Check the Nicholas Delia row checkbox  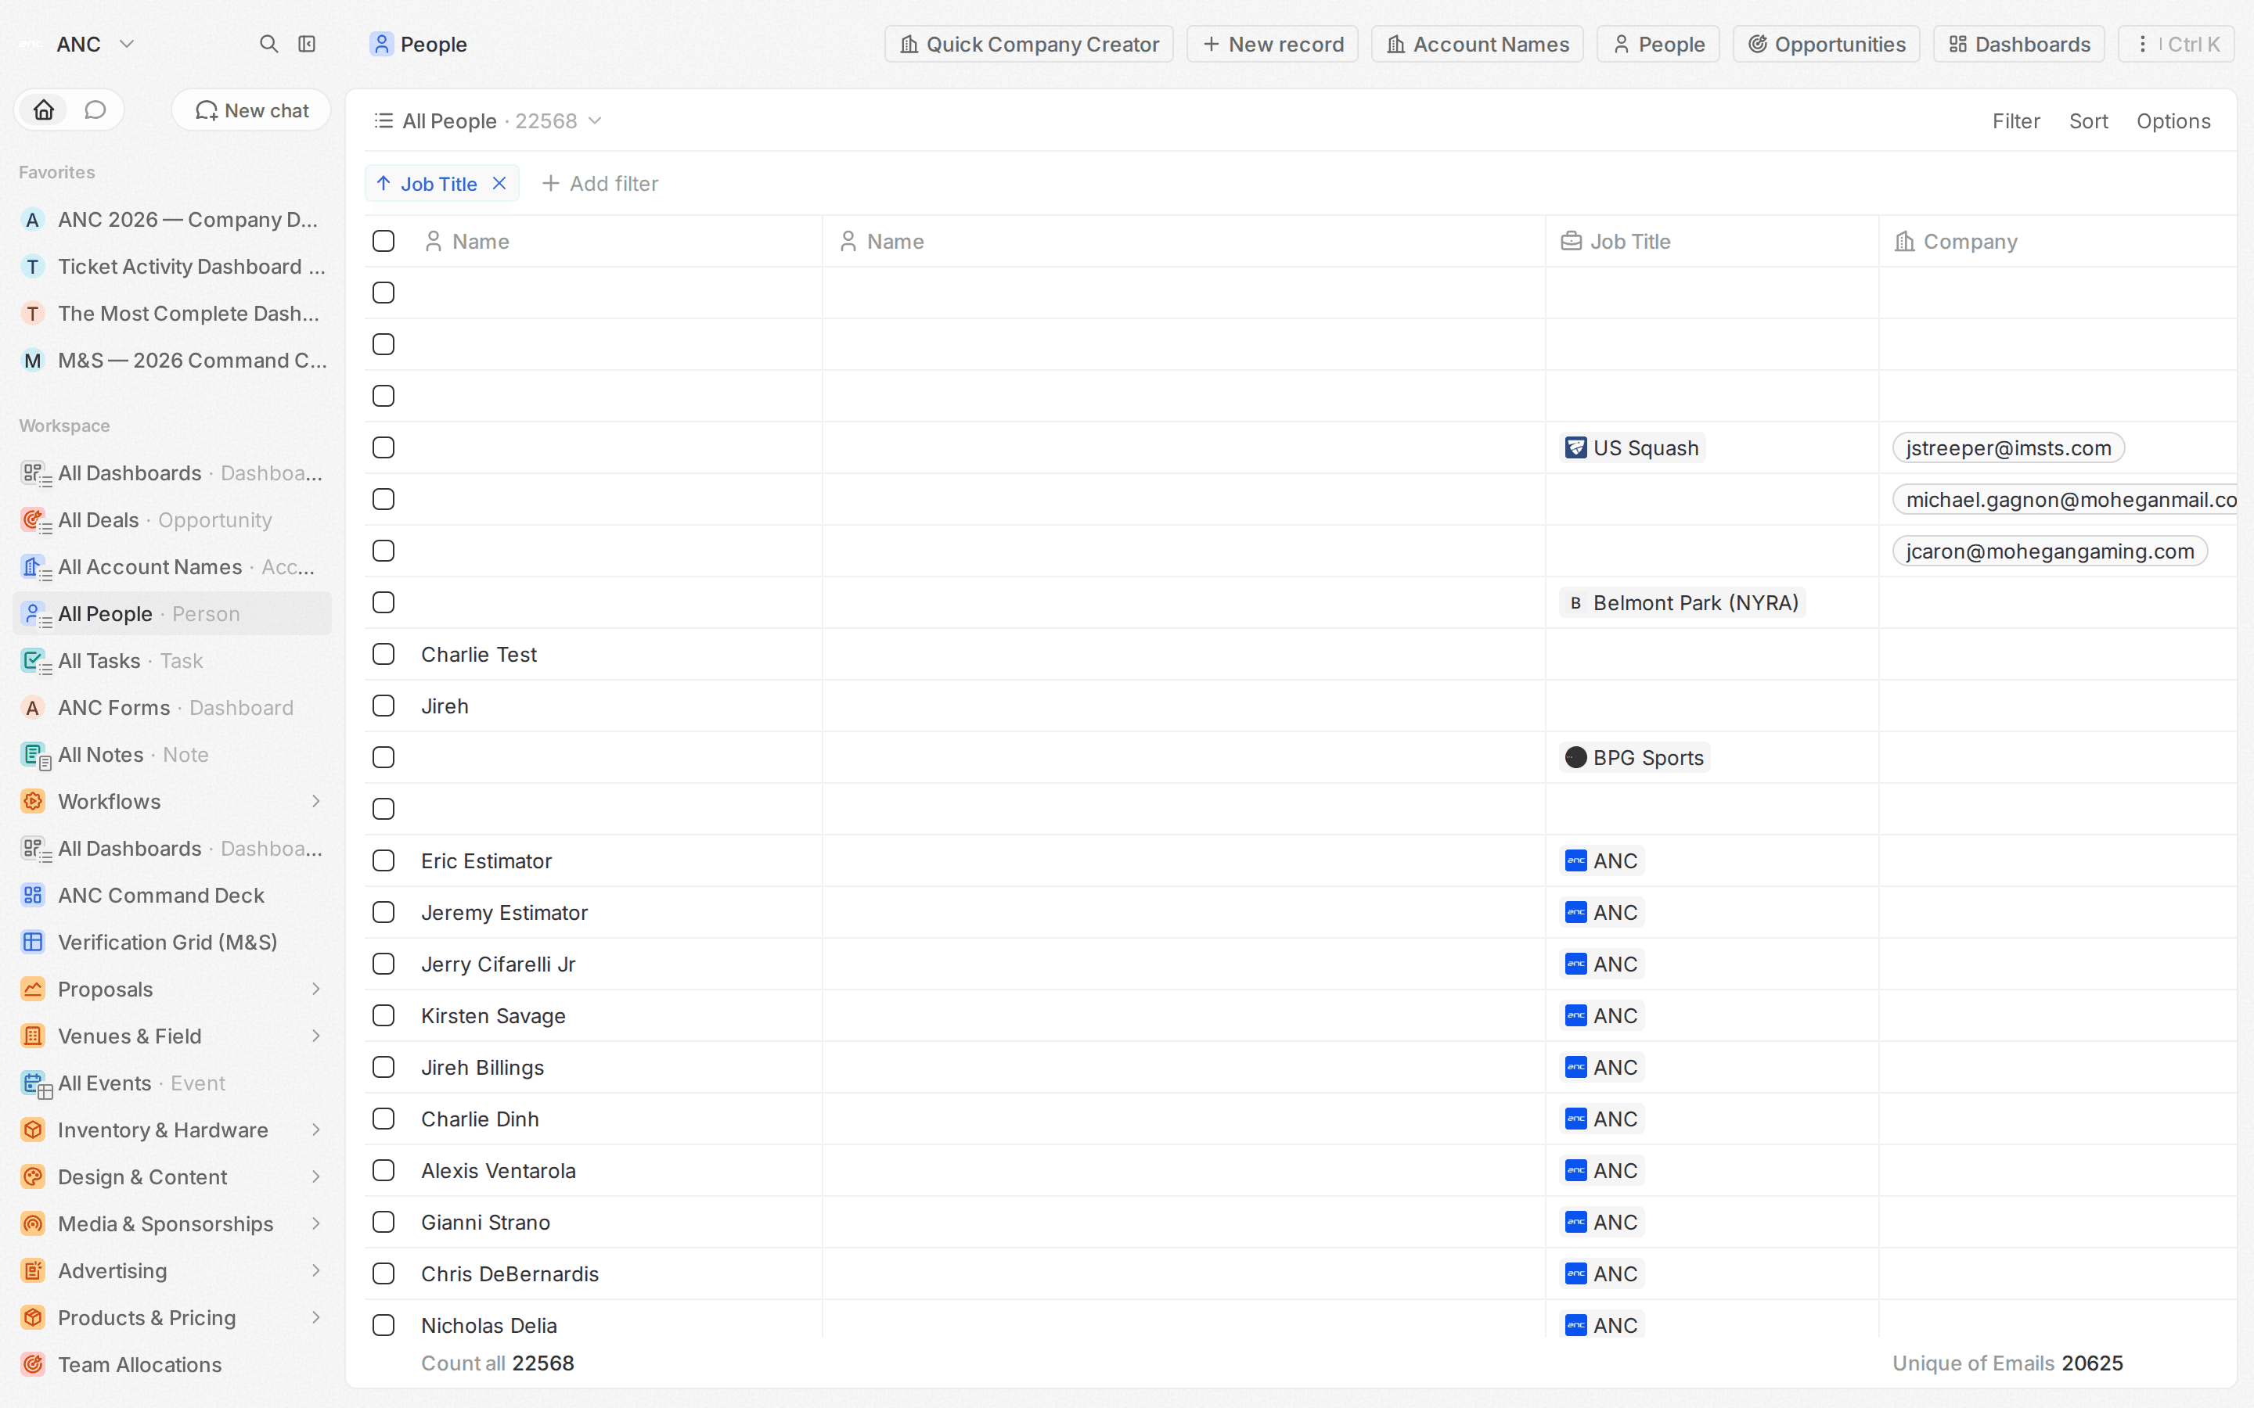click(383, 1325)
